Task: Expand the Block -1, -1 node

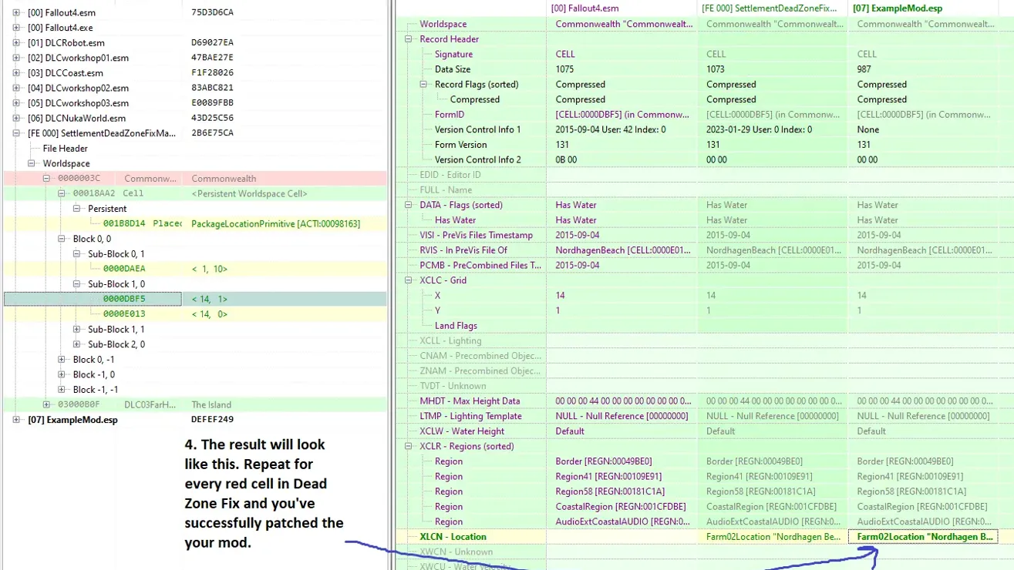Action: click(62, 390)
